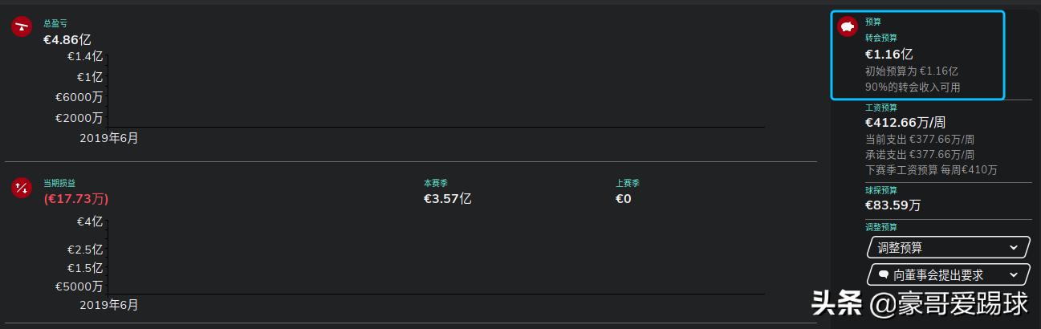Open the 工资预算 section heading
Screen dimensions: 1041x329
point(881,108)
